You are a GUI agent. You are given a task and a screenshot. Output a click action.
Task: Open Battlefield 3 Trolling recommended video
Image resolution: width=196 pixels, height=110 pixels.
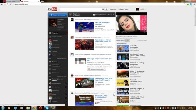(x=123, y=65)
